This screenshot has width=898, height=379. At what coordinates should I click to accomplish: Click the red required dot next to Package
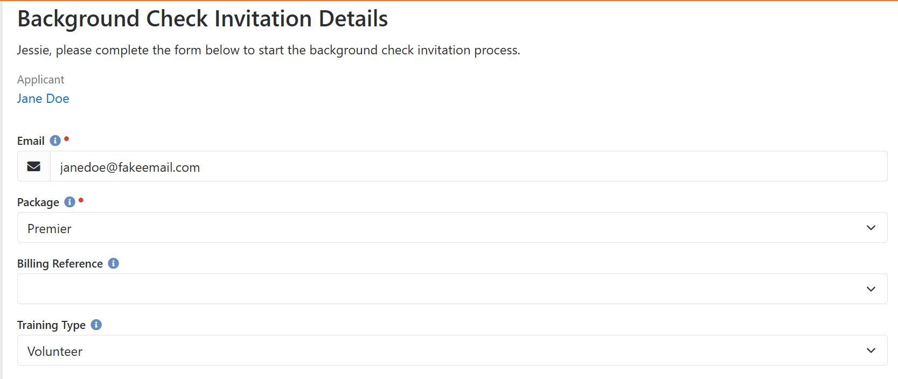point(81,200)
